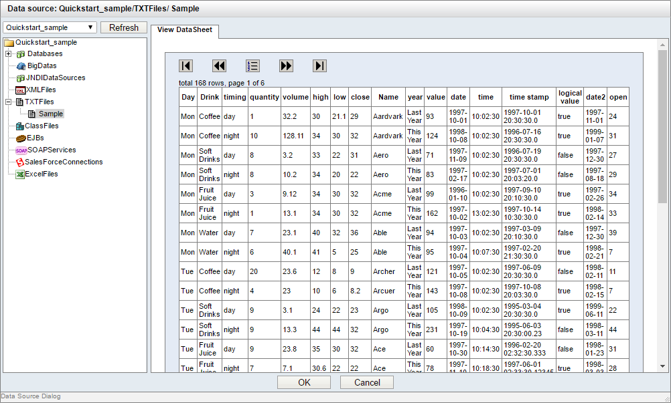Click the Quickstart_sample folder icon
This screenshot has width=671, height=403.
pyautogui.click(x=9, y=42)
